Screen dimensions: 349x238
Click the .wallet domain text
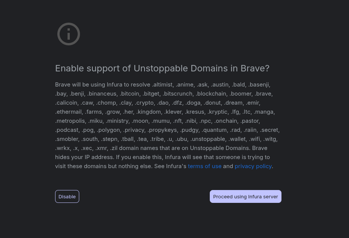237,139
